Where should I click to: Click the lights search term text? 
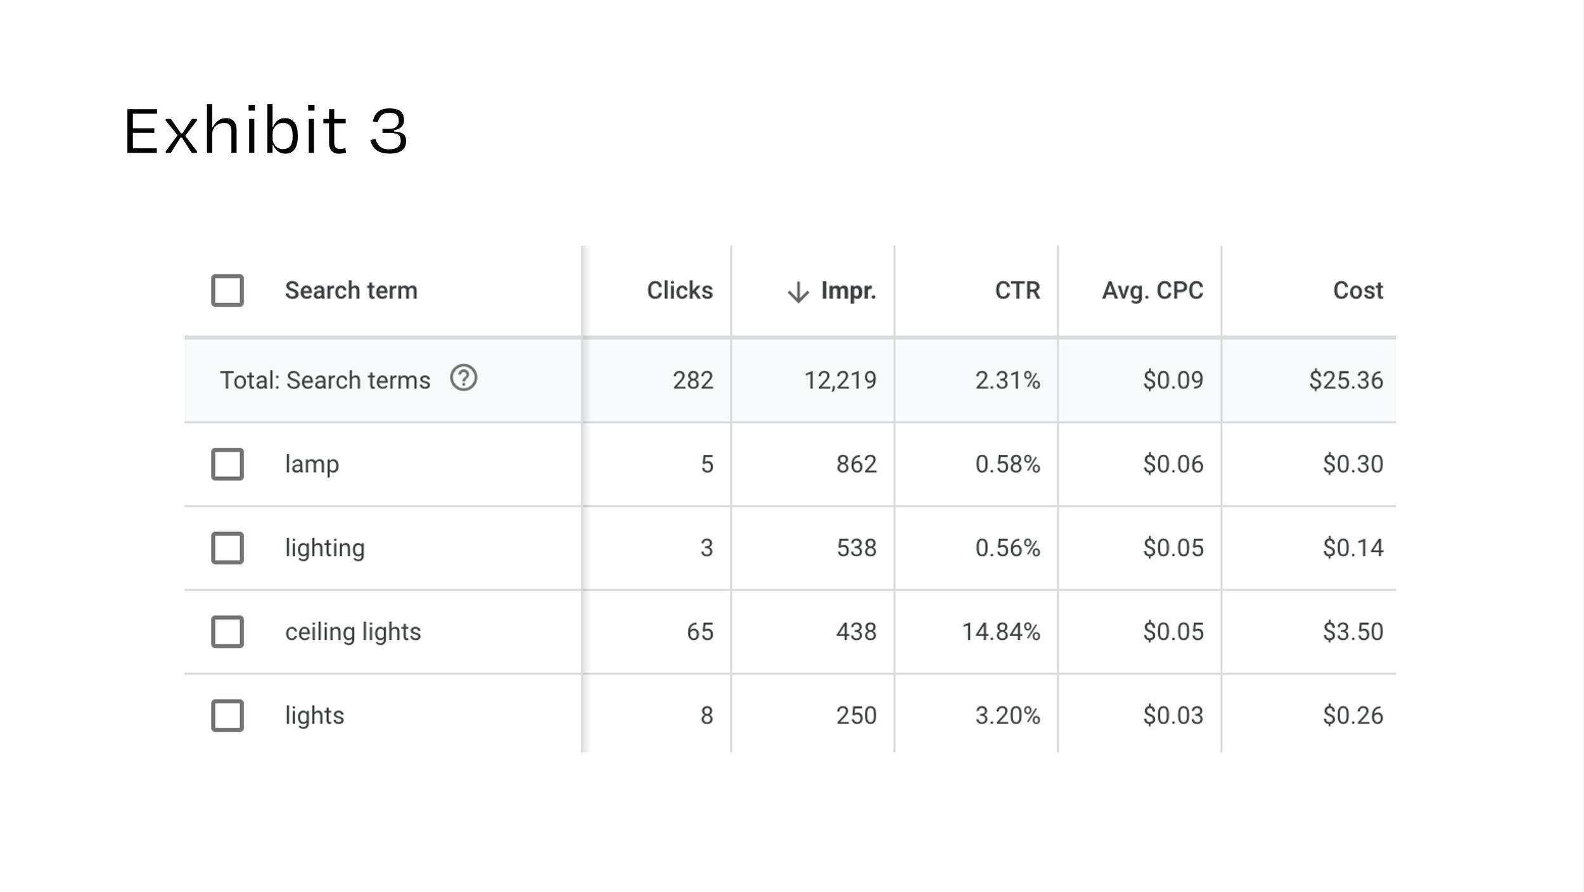click(x=314, y=715)
